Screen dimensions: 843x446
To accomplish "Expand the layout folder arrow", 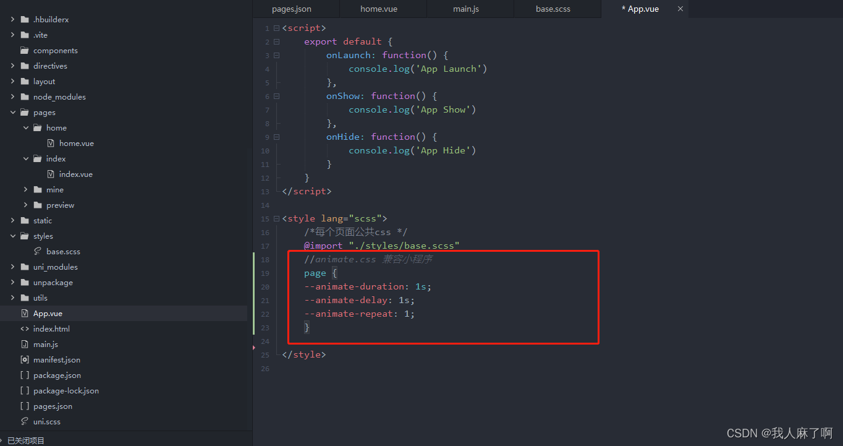I will point(12,82).
